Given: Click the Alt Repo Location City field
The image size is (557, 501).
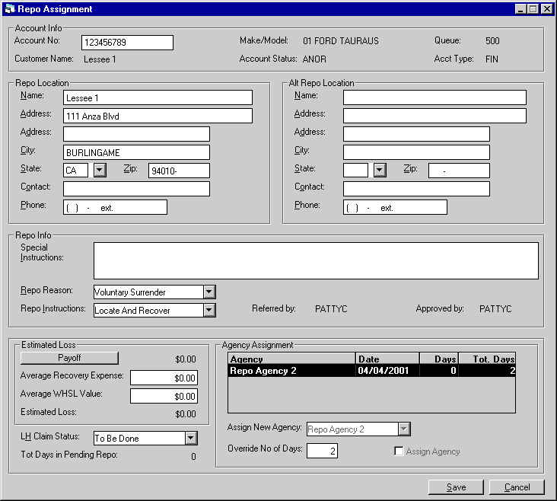Looking at the screenshot, I should [416, 152].
